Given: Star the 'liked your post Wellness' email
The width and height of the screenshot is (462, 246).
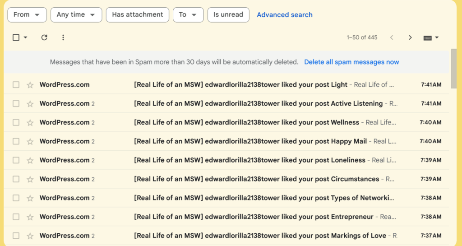Looking at the screenshot, I should [30, 123].
